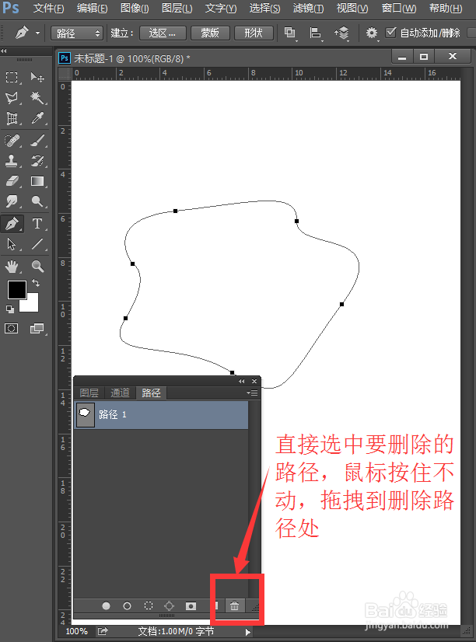Toggle 自动添加/删除 checkbox
Viewport: 476px width, 642px height.
click(390, 32)
